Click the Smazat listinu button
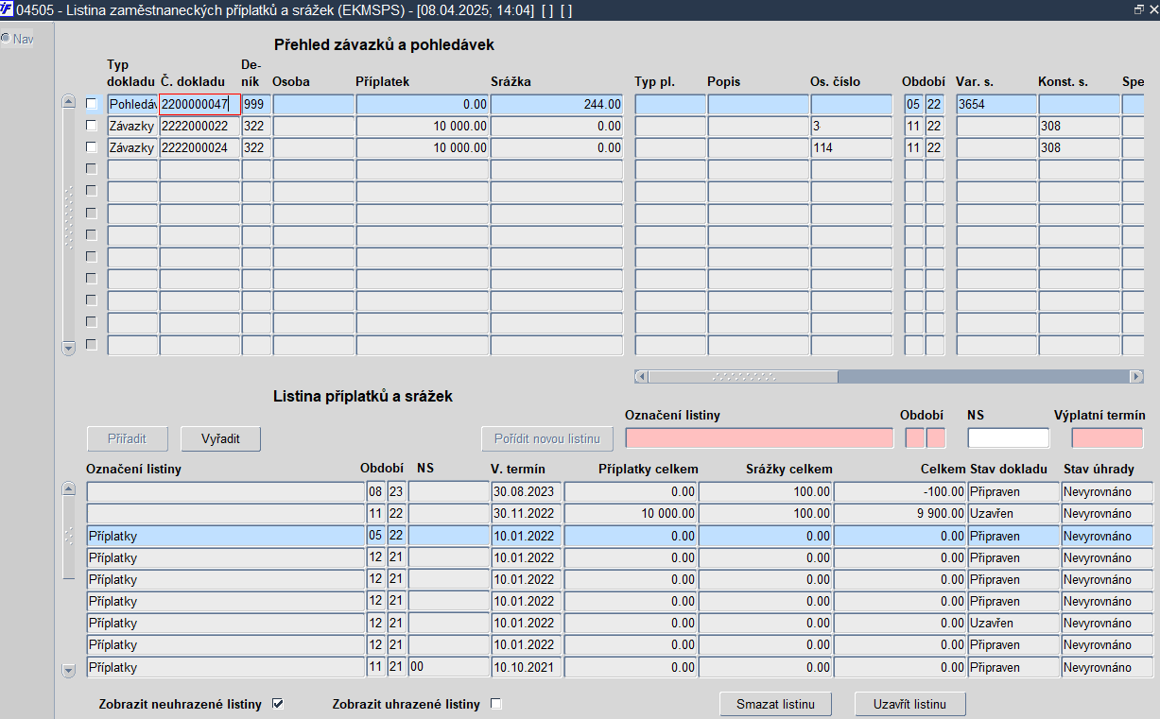This screenshot has width=1160, height=719. click(775, 704)
